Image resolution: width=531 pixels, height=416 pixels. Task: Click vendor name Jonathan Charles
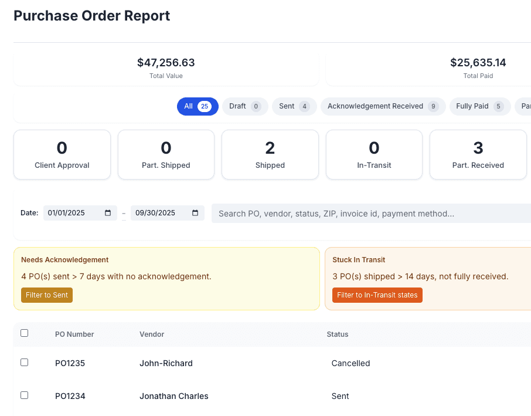click(x=173, y=396)
